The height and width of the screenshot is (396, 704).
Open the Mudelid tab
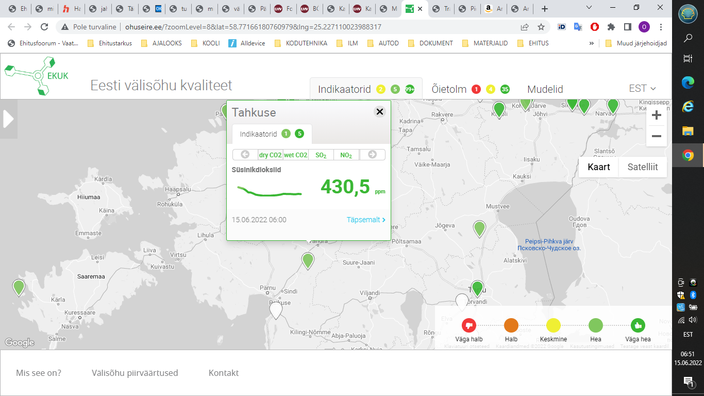[x=545, y=89]
